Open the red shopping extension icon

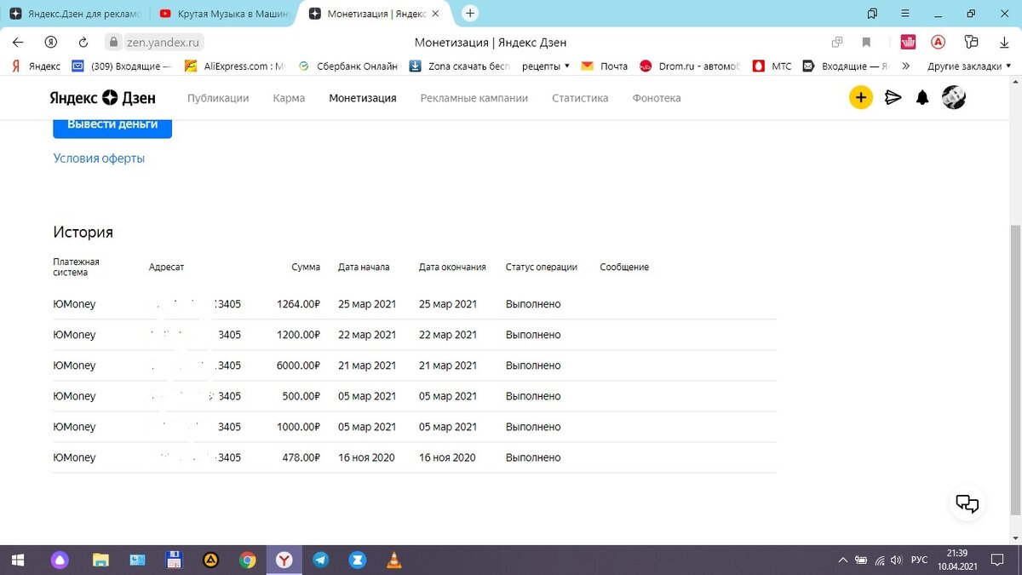pos(908,42)
